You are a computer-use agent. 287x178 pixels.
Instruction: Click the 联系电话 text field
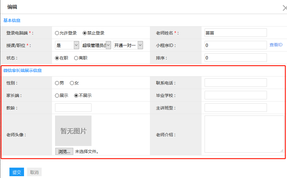pyautogui.click(x=236, y=83)
